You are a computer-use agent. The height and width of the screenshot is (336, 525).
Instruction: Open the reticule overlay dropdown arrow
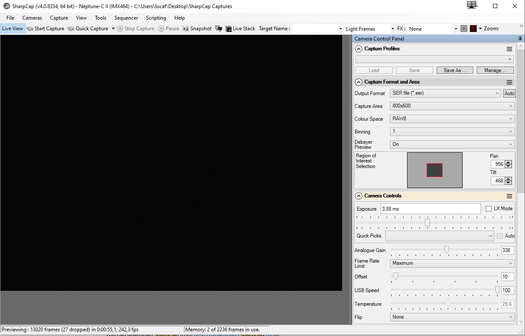pos(480,29)
